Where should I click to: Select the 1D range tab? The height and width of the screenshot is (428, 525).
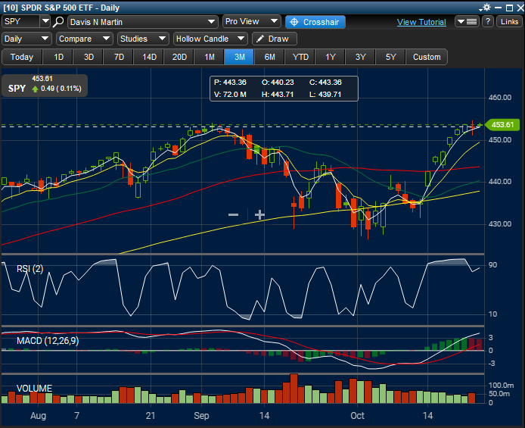[x=58, y=57]
